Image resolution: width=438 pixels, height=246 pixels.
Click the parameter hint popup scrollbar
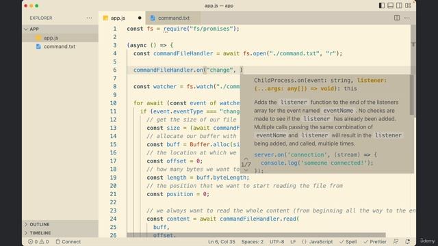click(411, 95)
